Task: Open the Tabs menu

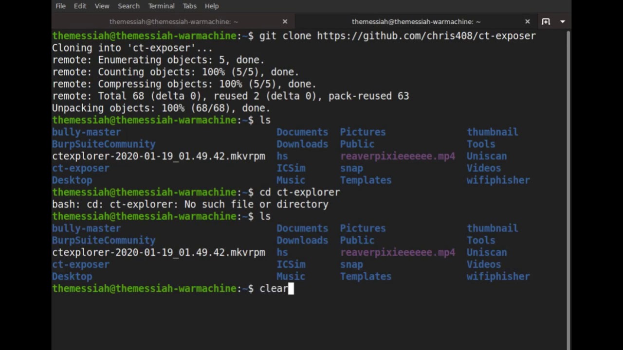Action: click(x=189, y=6)
